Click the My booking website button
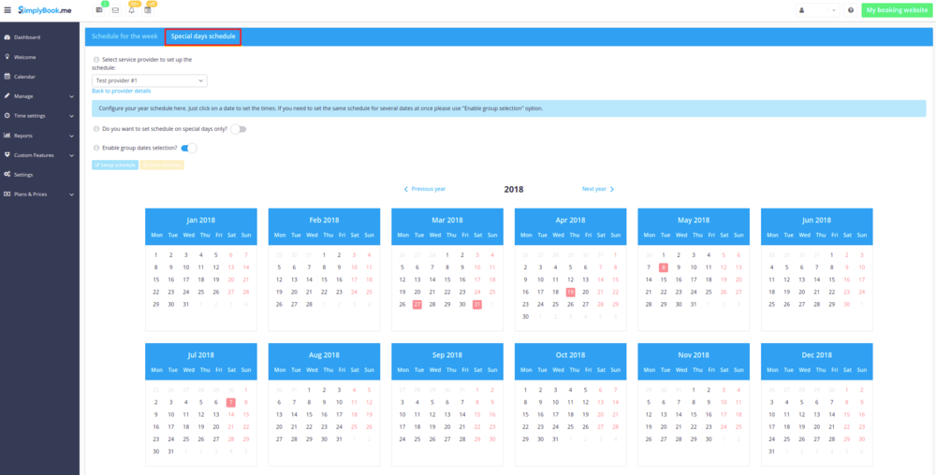936x475 pixels. (897, 10)
